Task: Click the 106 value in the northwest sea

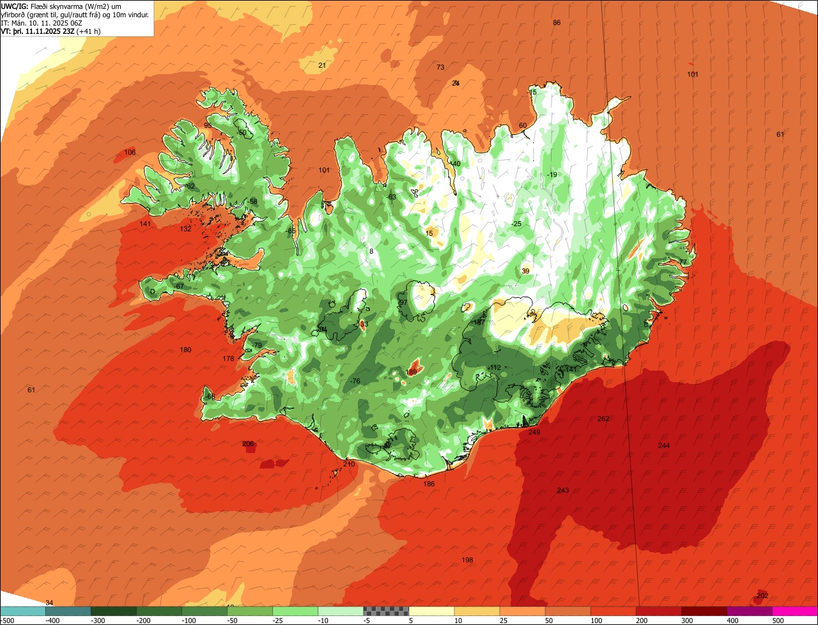Action: coord(130,152)
